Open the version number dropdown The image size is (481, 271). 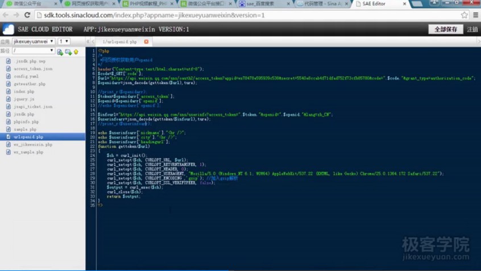[x=64, y=41]
